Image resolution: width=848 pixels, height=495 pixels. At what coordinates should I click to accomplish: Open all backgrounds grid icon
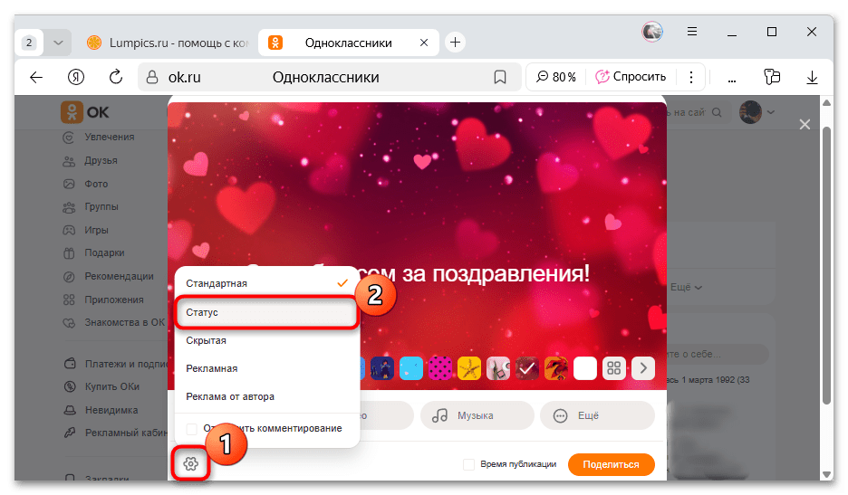[614, 368]
